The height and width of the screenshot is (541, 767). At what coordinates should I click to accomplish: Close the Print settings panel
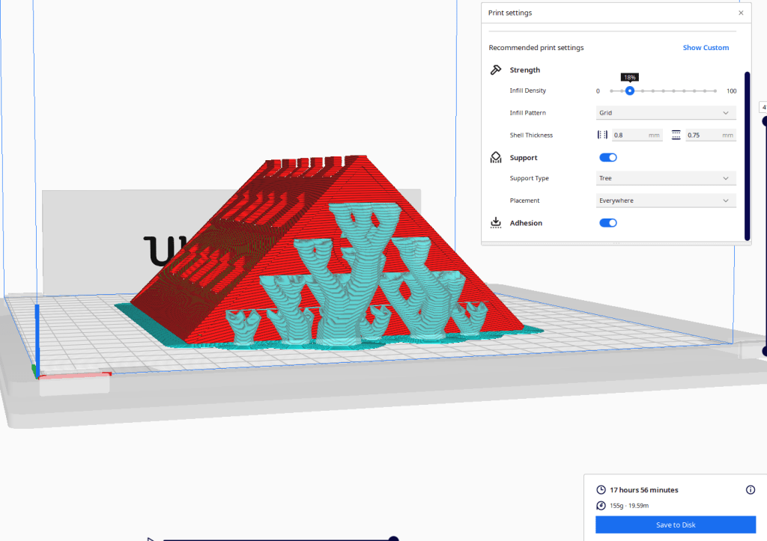click(741, 13)
